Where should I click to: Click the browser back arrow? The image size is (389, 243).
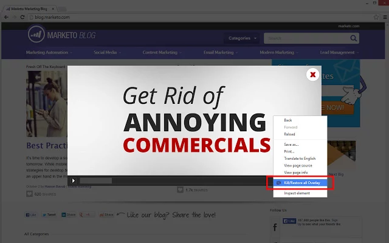[6, 17]
